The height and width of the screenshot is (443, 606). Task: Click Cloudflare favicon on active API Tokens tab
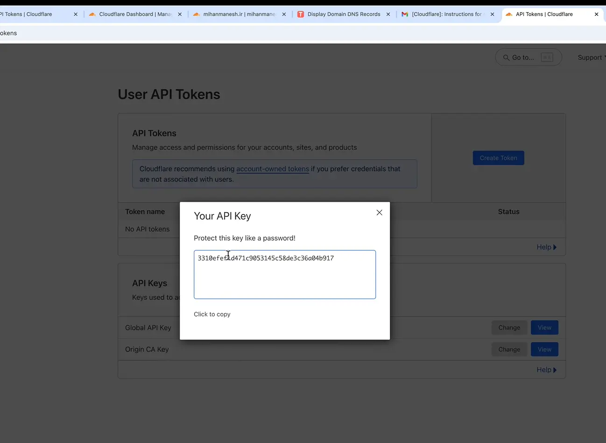coord(509,14)
